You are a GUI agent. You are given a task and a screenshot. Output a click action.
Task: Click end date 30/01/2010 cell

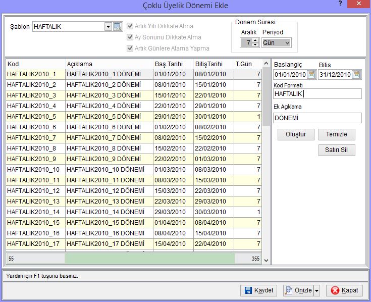pyautogui.click(x=214, y=117)
